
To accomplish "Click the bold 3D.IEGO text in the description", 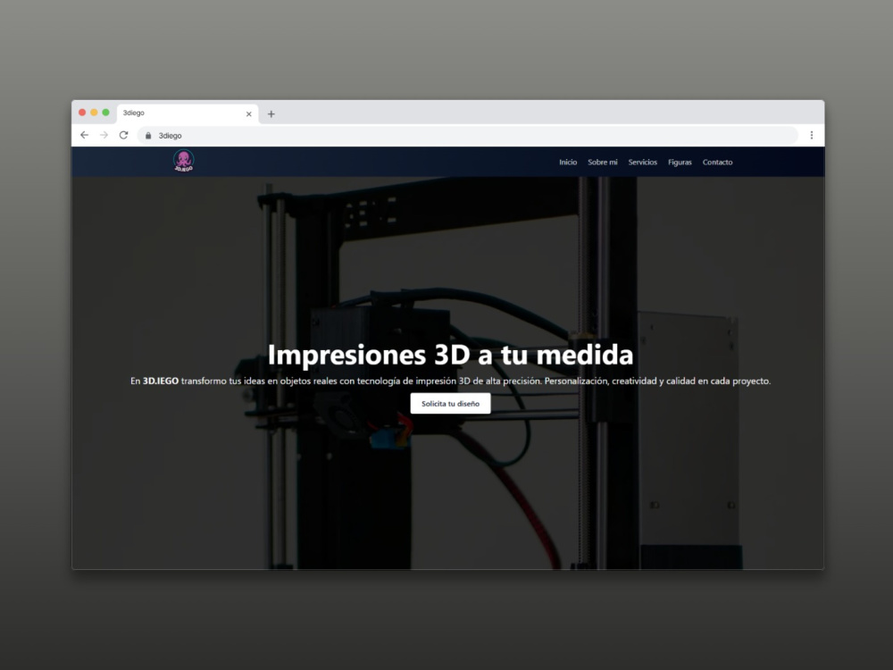I will pyautogui.click(x=161, y=381).
